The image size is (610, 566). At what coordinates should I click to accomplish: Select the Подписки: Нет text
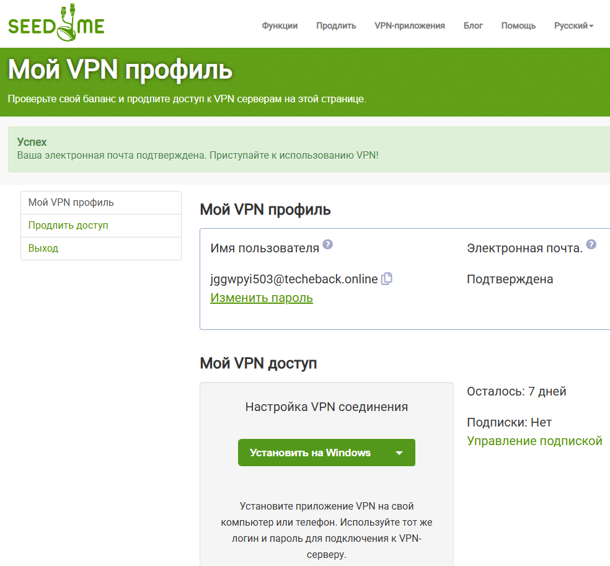tap(509, 422)
